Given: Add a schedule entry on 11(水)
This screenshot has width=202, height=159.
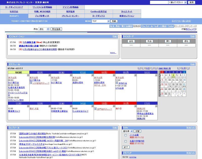Looking at the screenshot, I should coord(28,106).
